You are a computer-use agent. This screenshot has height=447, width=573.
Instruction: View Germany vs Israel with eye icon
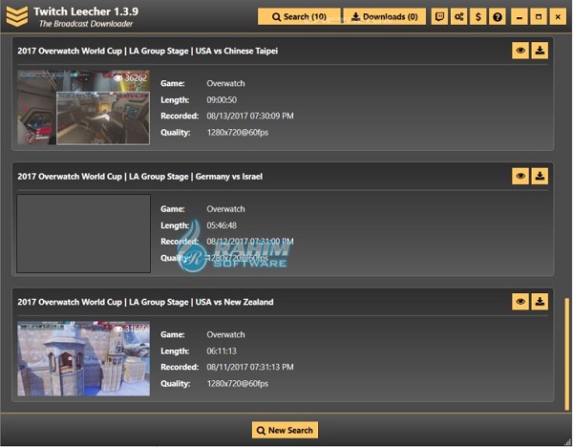(520, 176)
